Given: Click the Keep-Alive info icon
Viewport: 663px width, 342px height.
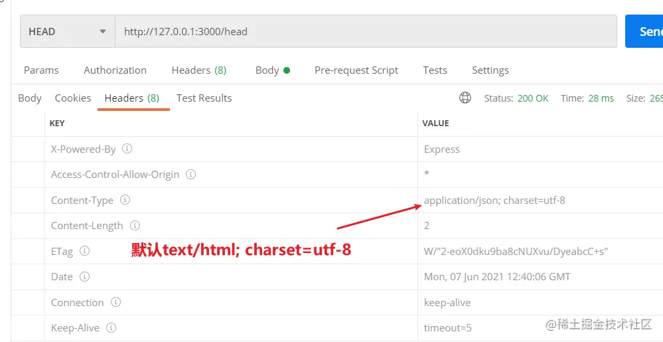Looking at the screenshot, I should coord(111,327).
